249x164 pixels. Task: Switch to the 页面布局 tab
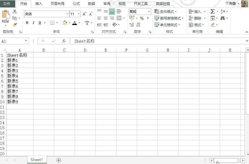click(x=58, y=4)
